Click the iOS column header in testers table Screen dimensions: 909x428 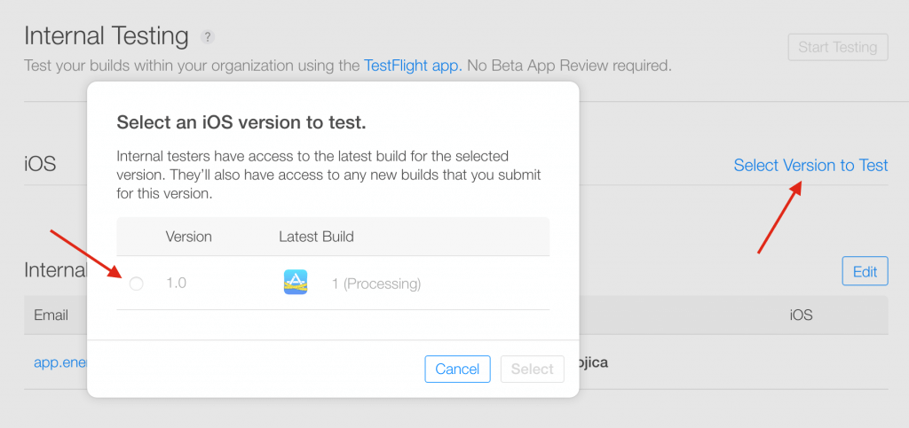click(801, 315)
